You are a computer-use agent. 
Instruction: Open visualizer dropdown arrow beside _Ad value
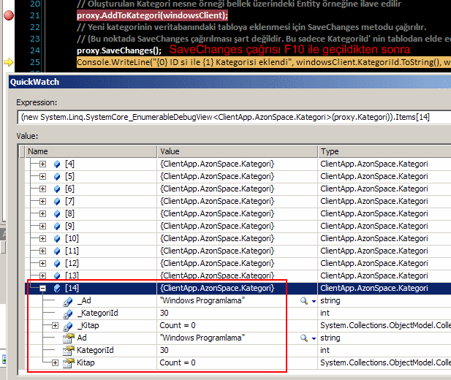(x=314, y=300)
